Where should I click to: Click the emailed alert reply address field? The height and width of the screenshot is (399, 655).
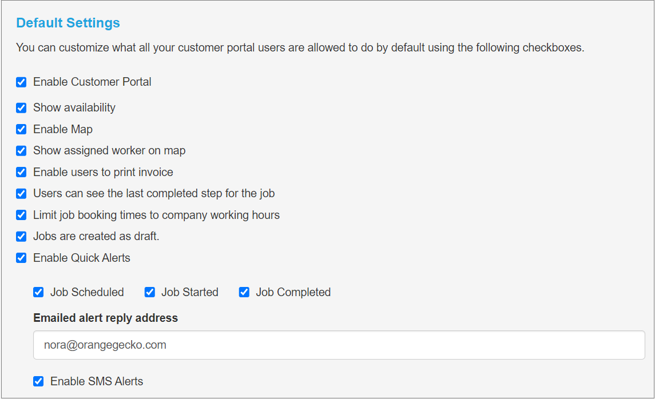click(x=339, y=345)
